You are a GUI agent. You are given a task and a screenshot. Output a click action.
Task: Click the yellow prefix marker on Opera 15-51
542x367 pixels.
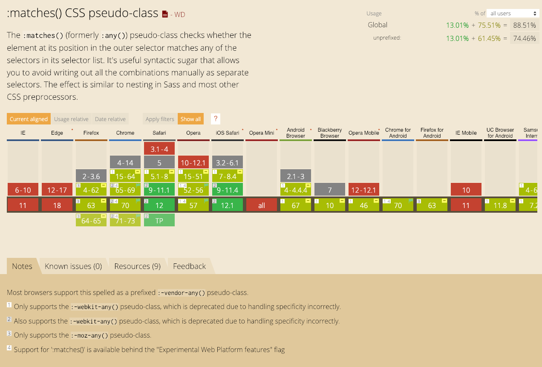pos(206,171)
